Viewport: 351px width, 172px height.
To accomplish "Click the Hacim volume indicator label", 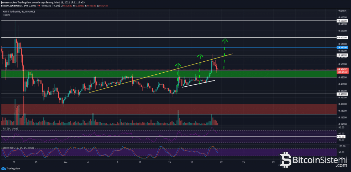I will pos(5,14).
